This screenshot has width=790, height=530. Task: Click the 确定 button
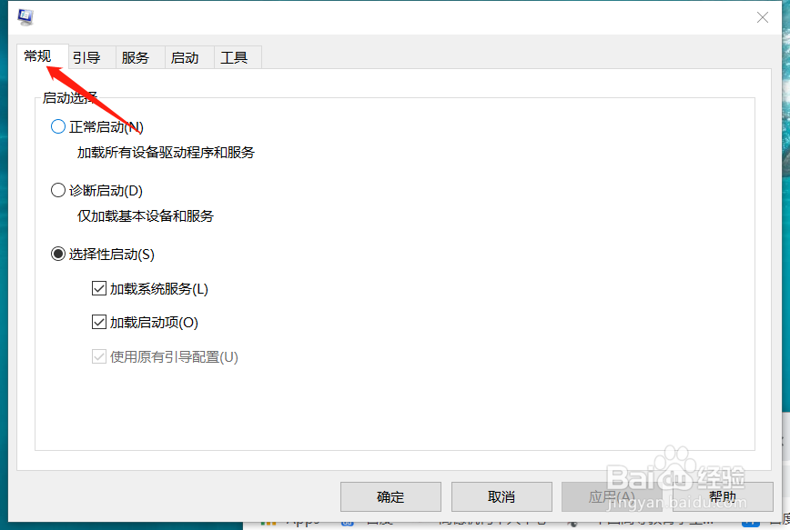pos(390,496)
